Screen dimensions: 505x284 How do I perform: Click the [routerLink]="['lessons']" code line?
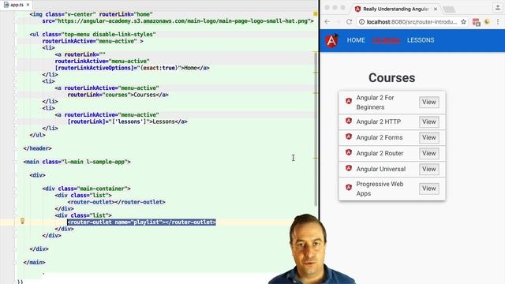128,121
